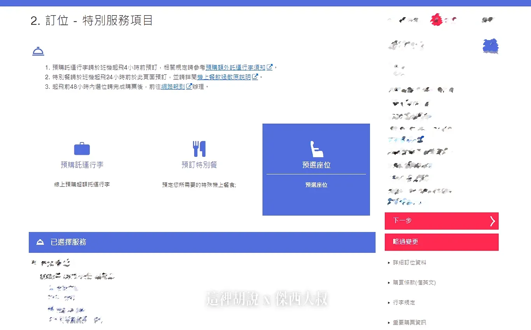This screenshot has width=531, height=330.
Task: Click the bell icon in 已選擇服務 header
Action: click(x=40, y=242)
